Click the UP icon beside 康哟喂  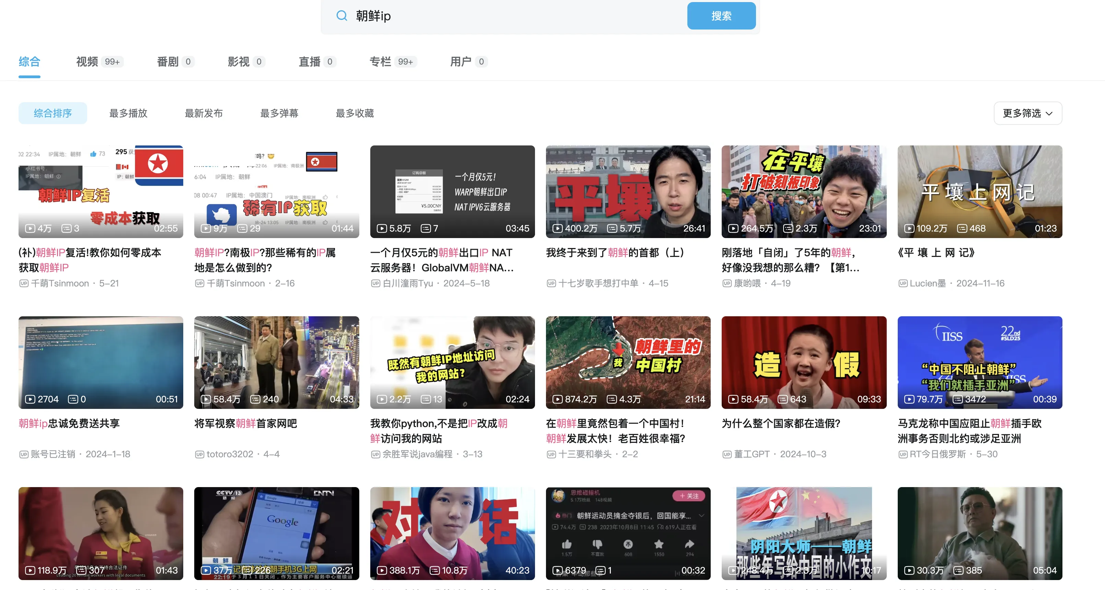(x=727, y=283)
